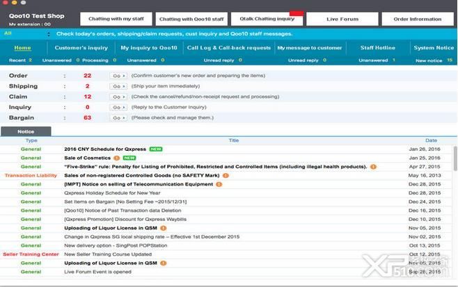The width and height of the screenshot is (458, 287).
Task: Click the Seller Training Center type label
Action: (31, 254)
